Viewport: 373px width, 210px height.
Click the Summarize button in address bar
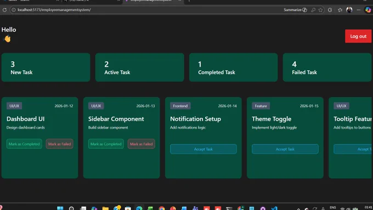295,10
